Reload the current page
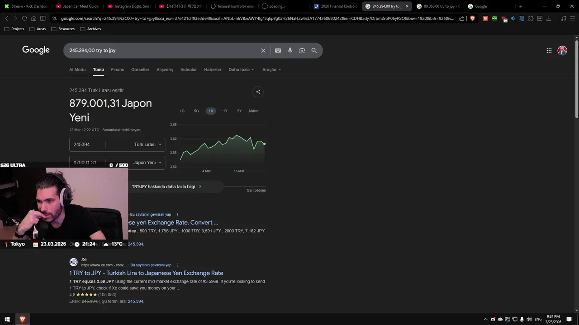 point(25,19)
